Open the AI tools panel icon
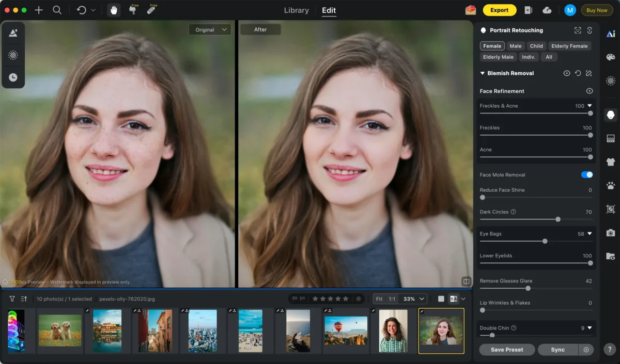 point(611,34)
